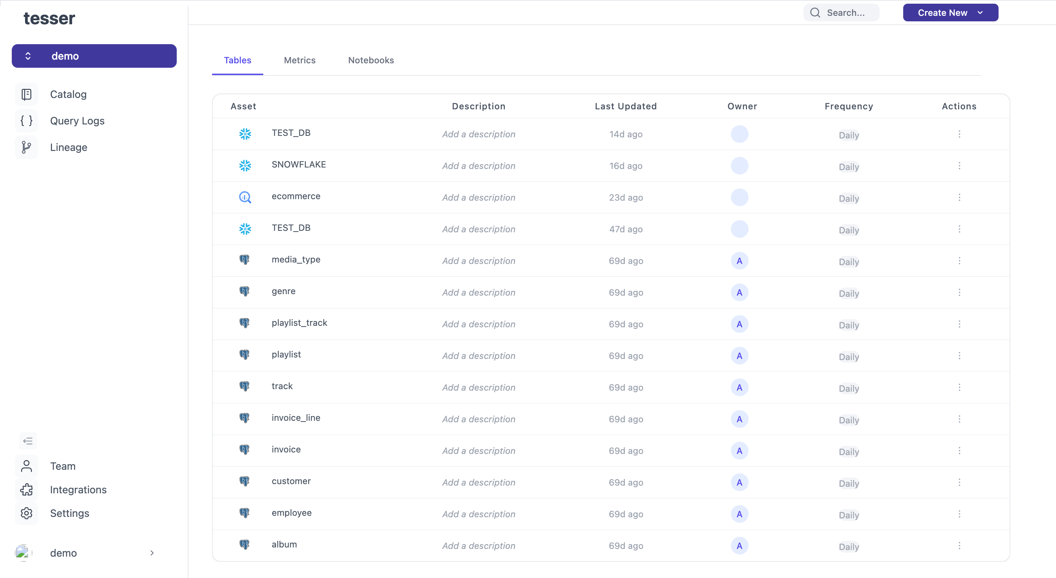
Task: Click BigQuery icon of ecommerce row
Action: click(x=245, y=197)
